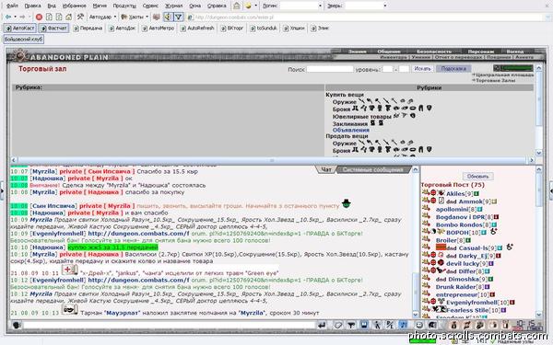This screenshot has width=553, height=345.
Task: Click the Искать search button
Action: click(422, 69)
